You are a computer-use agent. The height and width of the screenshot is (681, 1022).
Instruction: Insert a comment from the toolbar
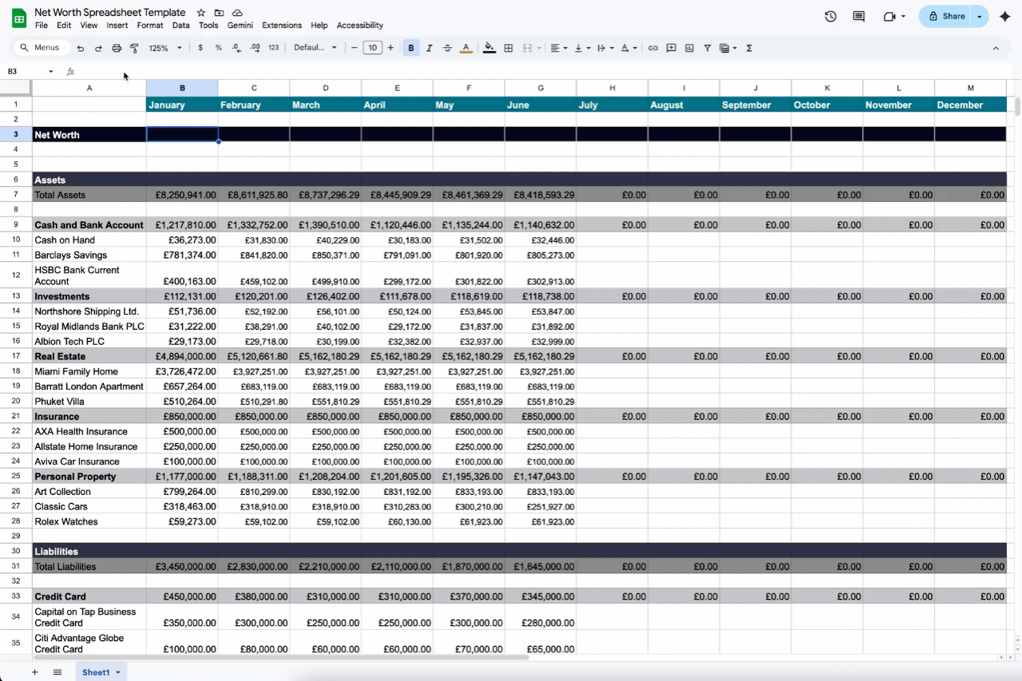[671, 48]
